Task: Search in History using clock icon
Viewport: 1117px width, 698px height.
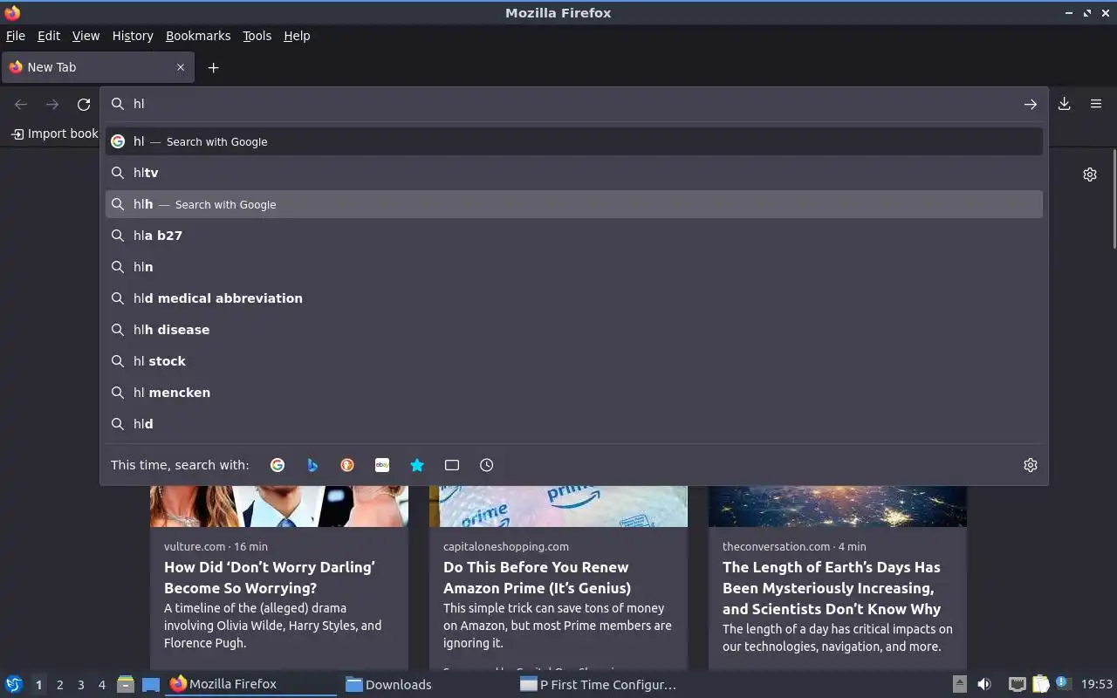Action: click(x=487, y=465)
